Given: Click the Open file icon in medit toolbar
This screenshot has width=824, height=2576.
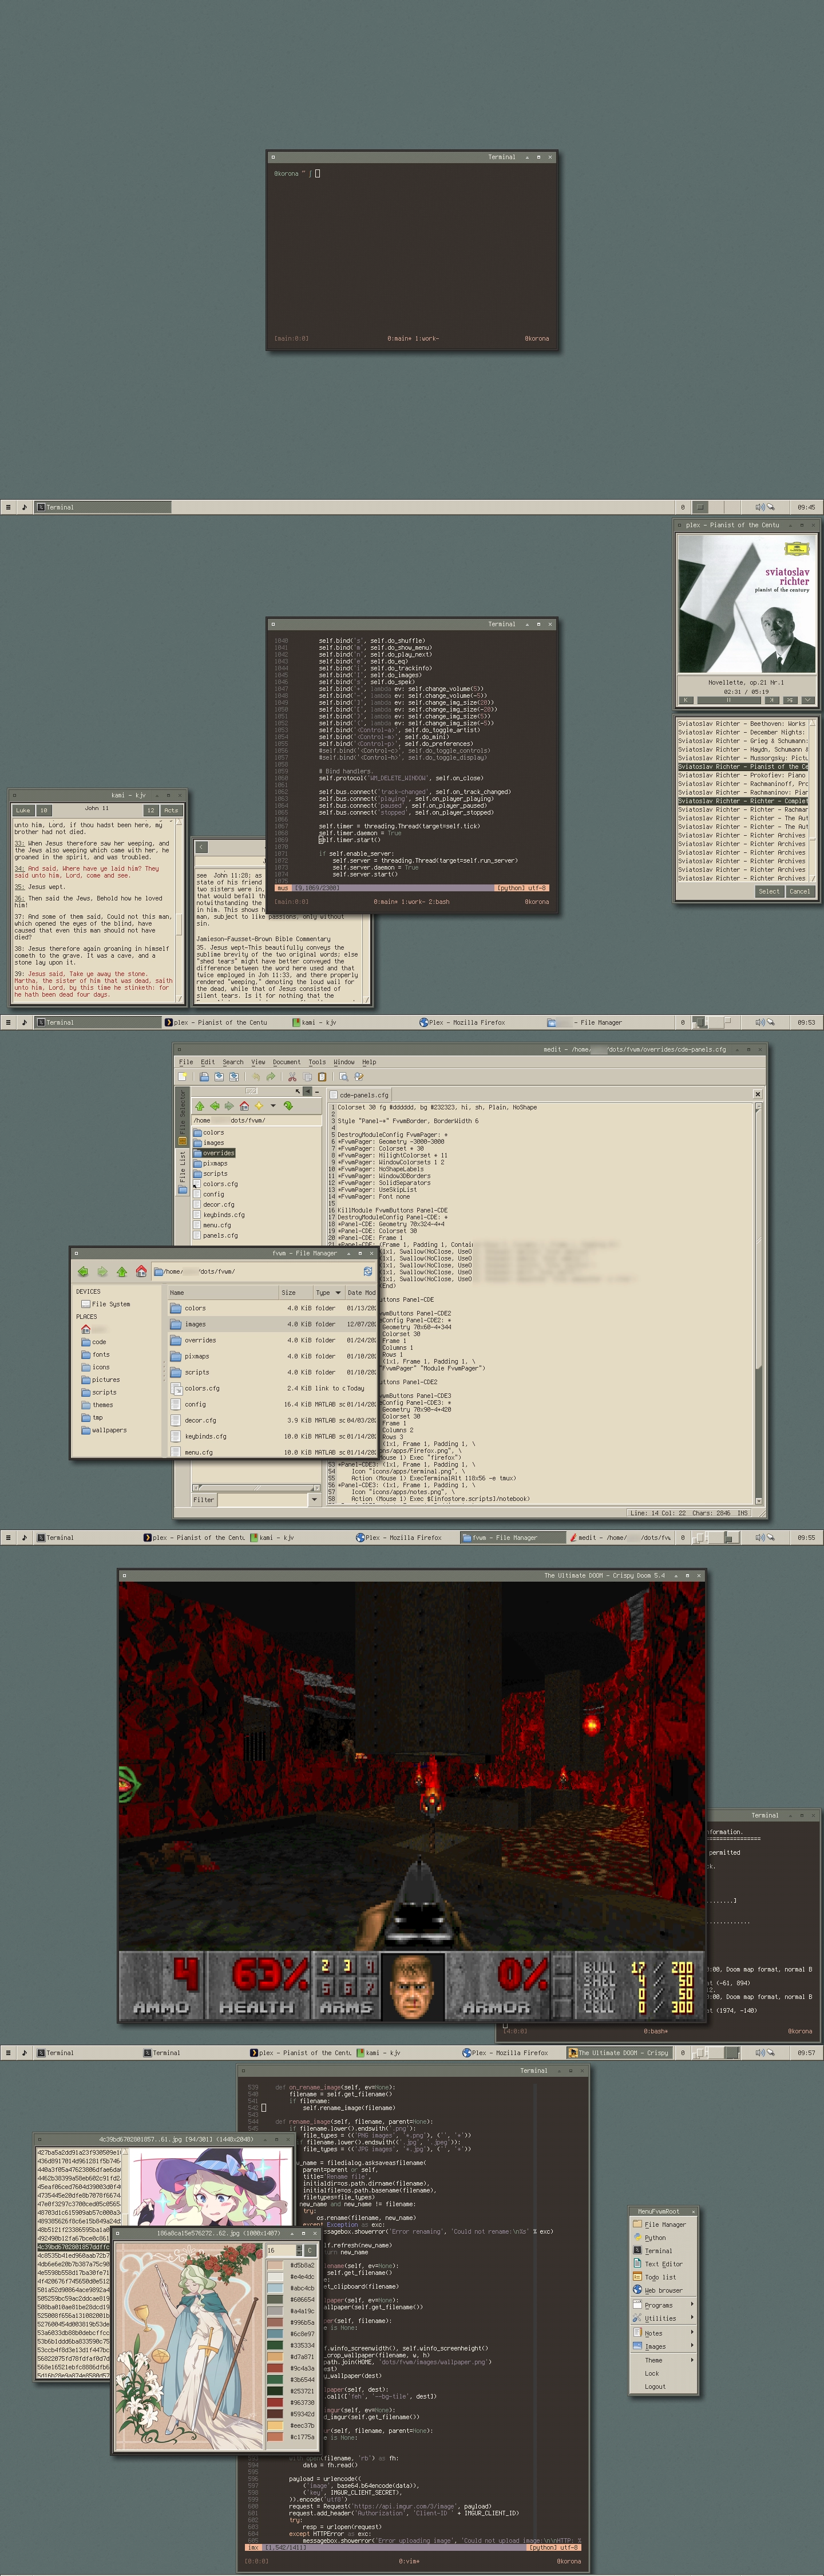Looking at the screenshot, I should (204, 1077).
